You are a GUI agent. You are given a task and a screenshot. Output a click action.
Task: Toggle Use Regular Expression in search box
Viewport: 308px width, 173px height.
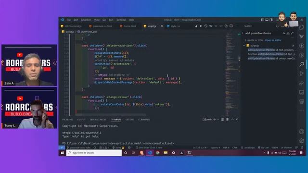click(292, 33)
